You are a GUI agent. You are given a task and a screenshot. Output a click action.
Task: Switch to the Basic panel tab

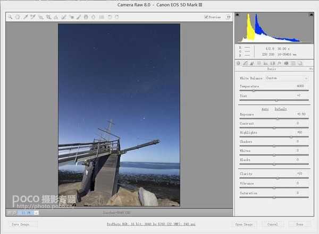coord(238,64)
